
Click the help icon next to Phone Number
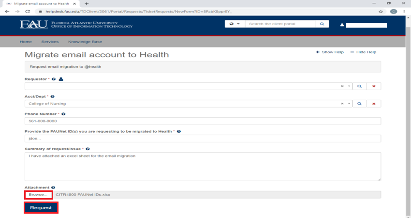63,114
